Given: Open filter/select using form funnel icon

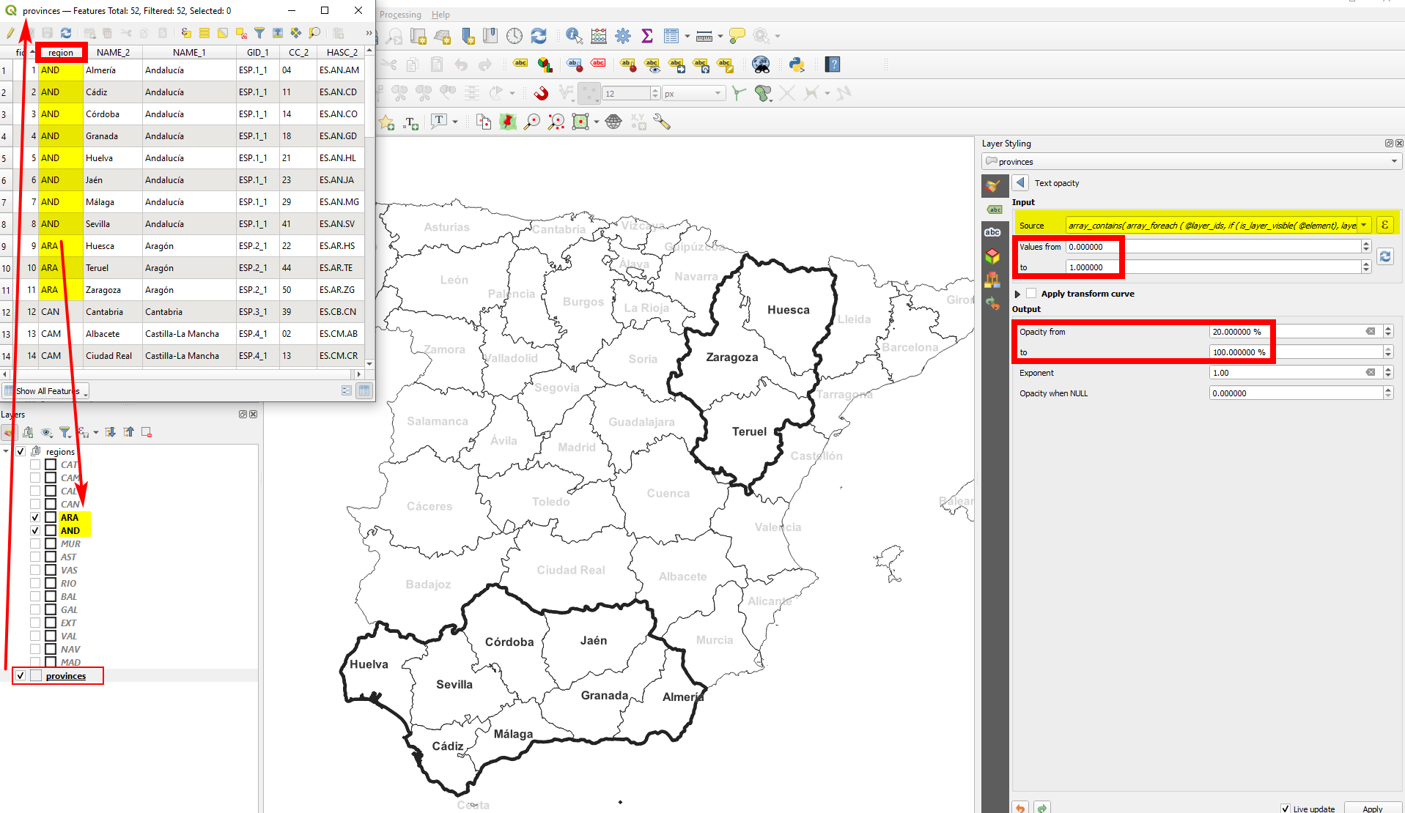Looking at the screenshot, I should point(259,33).
